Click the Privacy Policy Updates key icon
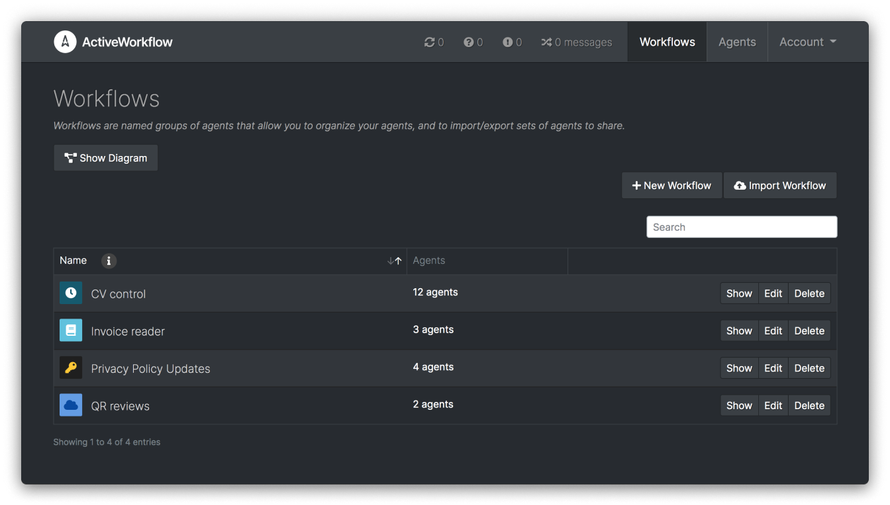The height and width of the screenshot is (505, 890). (71, 368)
